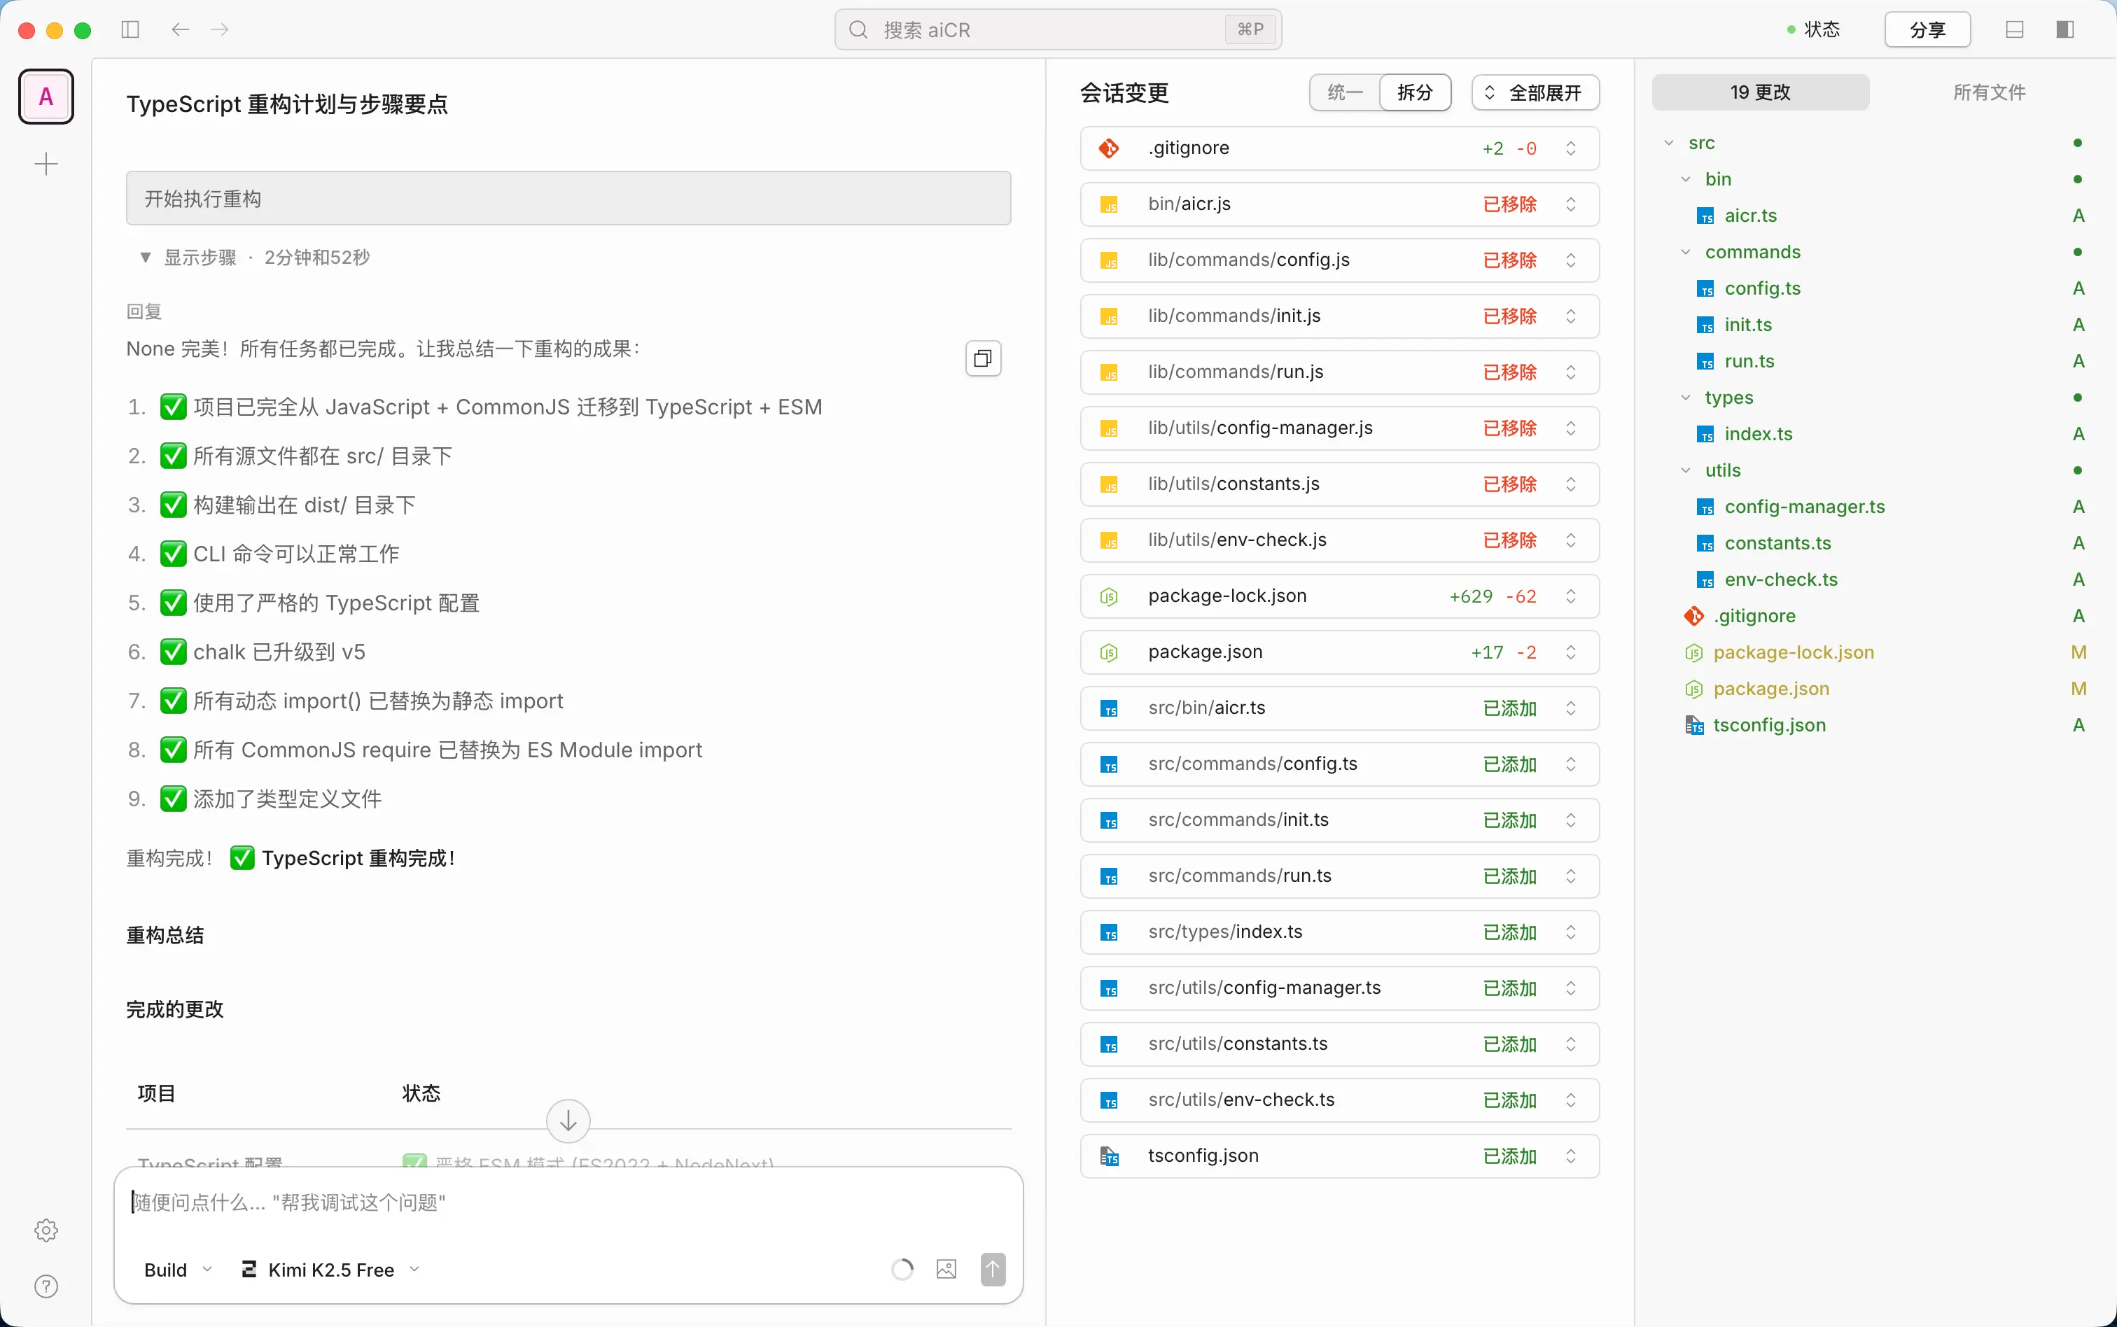Collapse the 显示步骤 disclosure triangle
Screen dimensions: 2117x1327
[146, 257]
